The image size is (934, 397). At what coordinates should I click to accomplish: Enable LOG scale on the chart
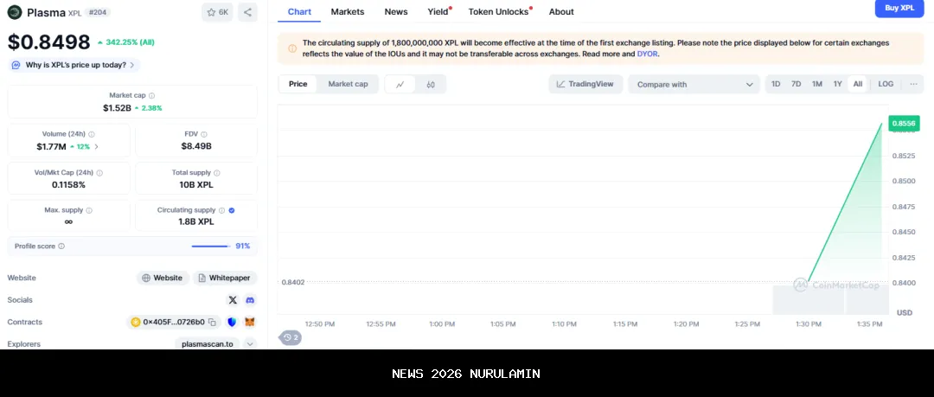[x=886, y=84]
